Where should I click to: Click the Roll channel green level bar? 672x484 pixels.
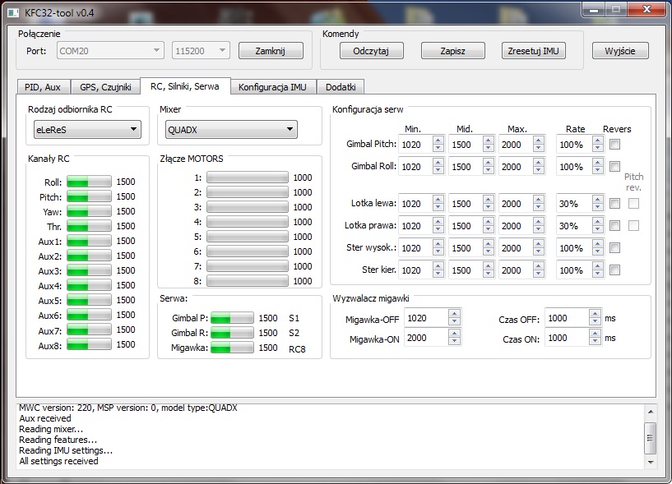(89, 182)
